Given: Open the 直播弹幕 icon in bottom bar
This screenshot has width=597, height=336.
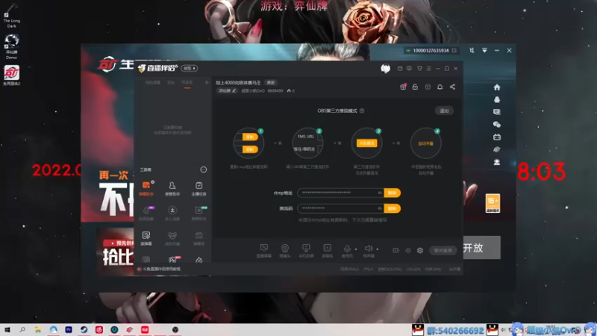Looking at the screenshot, I should (x=263, y=251).
